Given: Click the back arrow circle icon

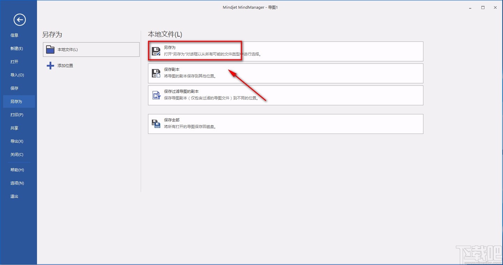Looking at the screenshot, I should point(20,20).
